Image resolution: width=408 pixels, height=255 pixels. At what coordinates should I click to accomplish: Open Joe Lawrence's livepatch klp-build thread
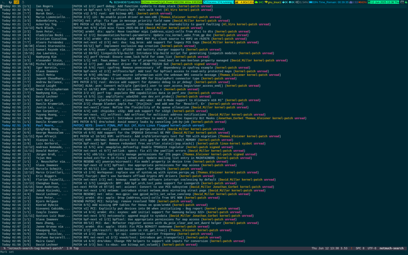point(138,53)
